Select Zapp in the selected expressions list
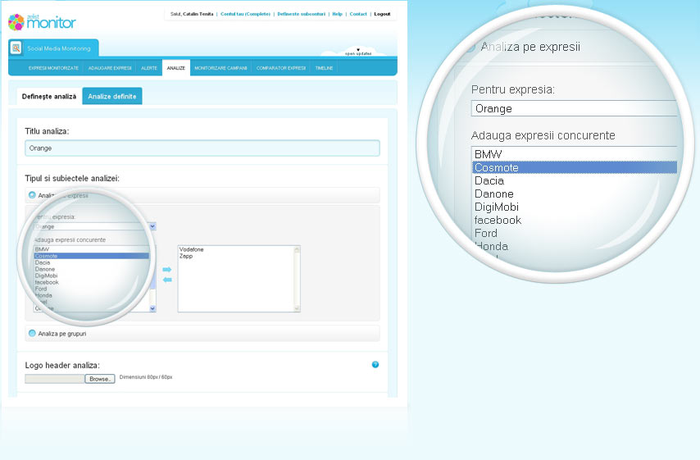This screenshot has width=700, height=460. point(186,256)
